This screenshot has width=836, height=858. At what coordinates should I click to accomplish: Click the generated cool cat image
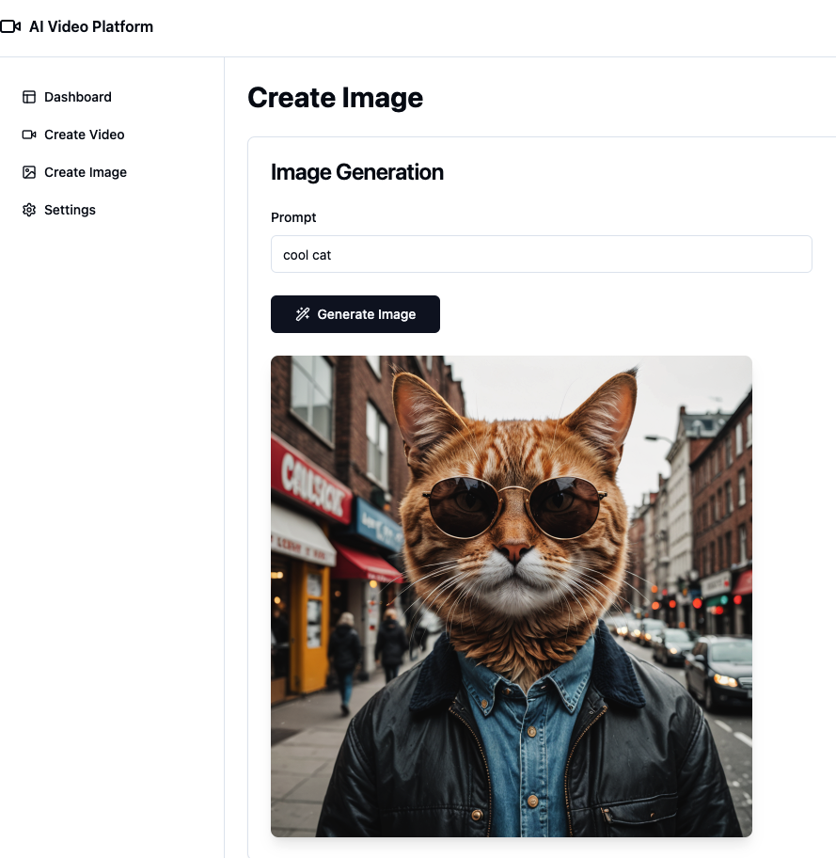click(511, 596)
